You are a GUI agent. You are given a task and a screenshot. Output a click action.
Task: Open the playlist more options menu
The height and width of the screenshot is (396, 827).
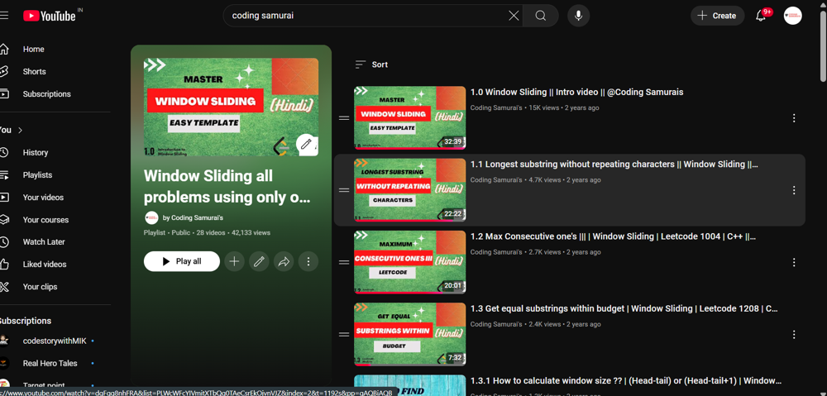coord(308,261)
